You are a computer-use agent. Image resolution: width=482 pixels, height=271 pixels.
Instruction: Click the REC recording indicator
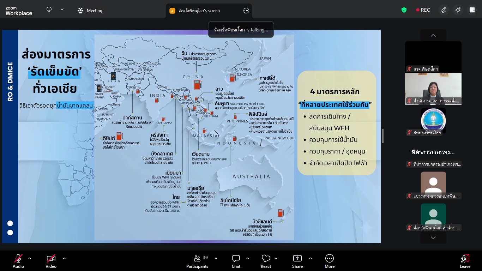click(x=423, y=10)
